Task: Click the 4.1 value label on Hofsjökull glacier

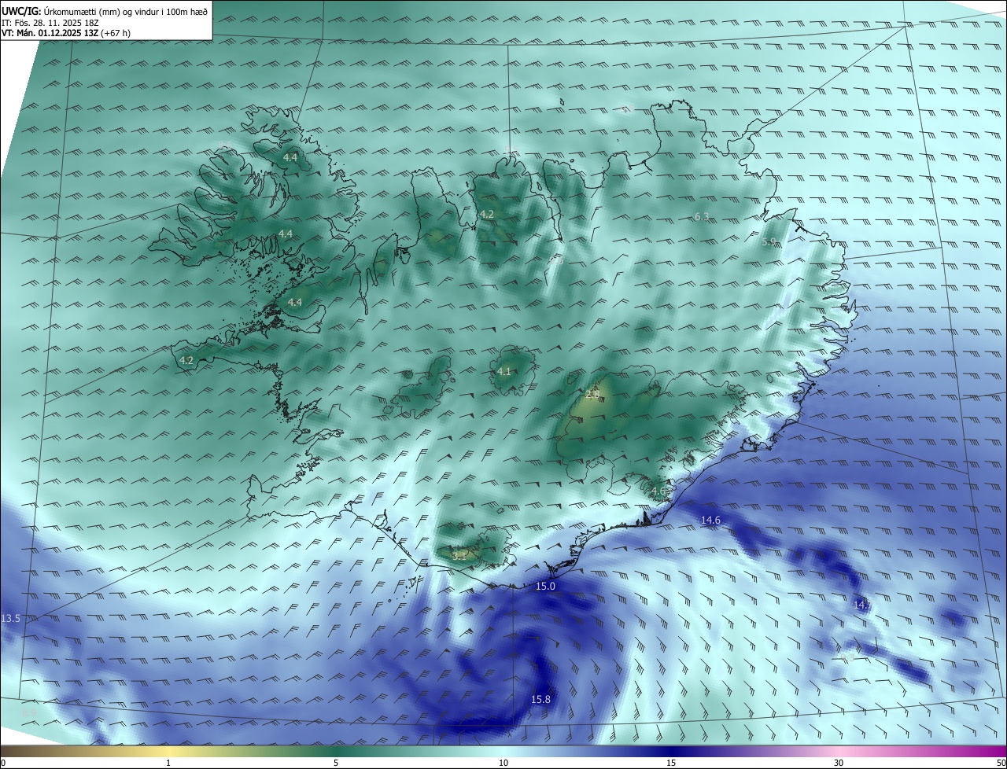Action: point(504,372)
